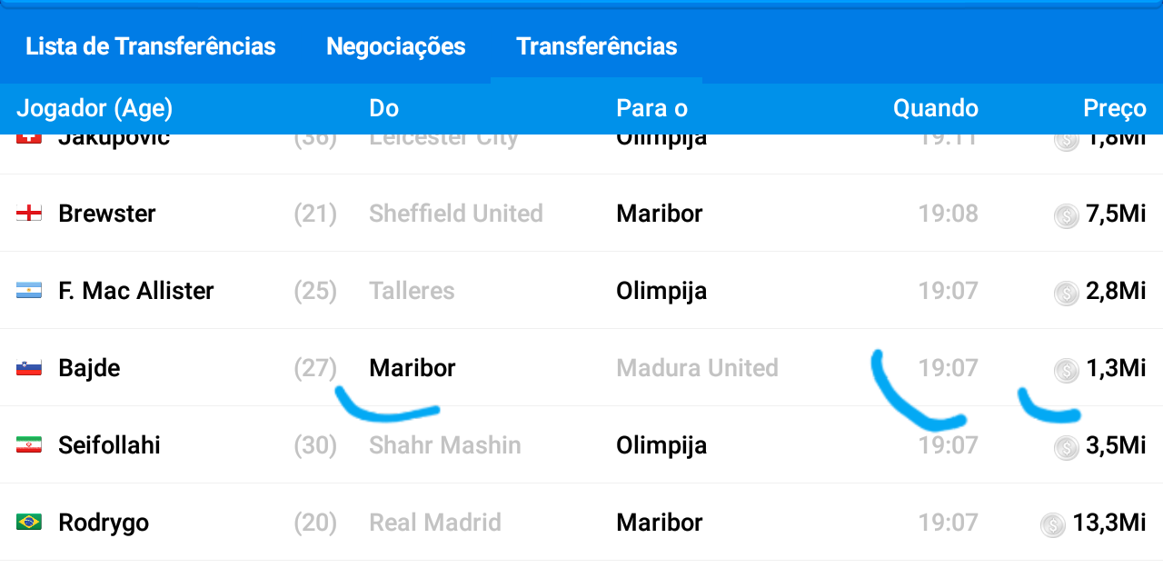
Task: Click coin icon next to 7,5Mi price
Action: click(x=1066, y=215)
